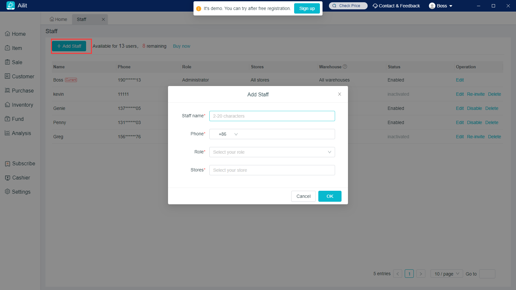This screenshot has height=290, width=516.
Task: Switch to the Home tab
Action: (58, 19)
